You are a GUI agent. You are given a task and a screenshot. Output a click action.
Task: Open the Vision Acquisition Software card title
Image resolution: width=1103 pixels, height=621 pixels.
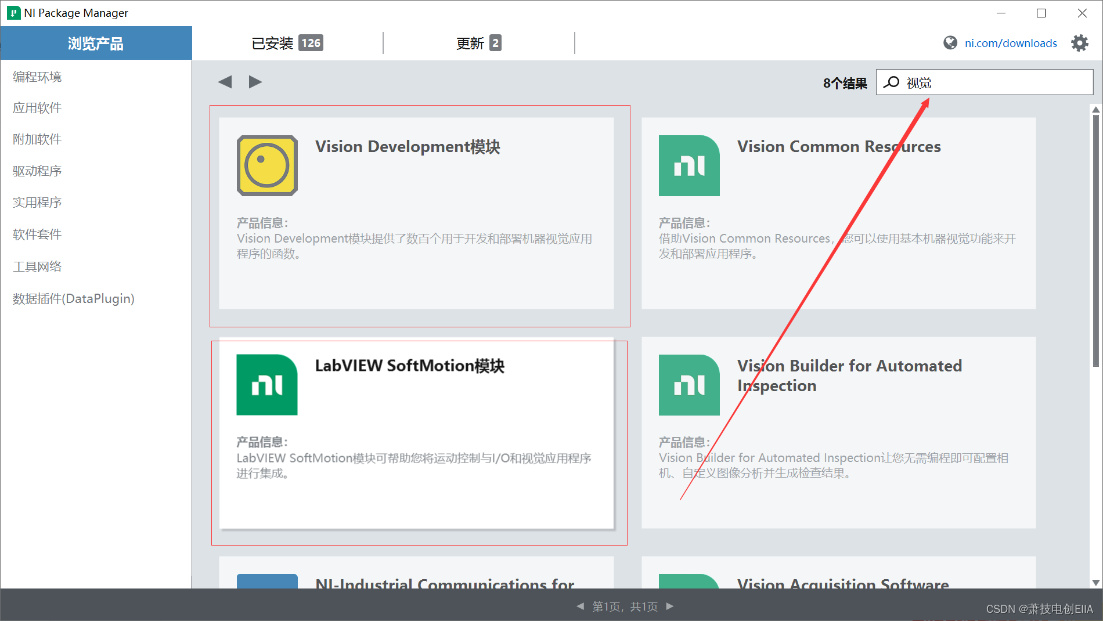coord(843,583)
